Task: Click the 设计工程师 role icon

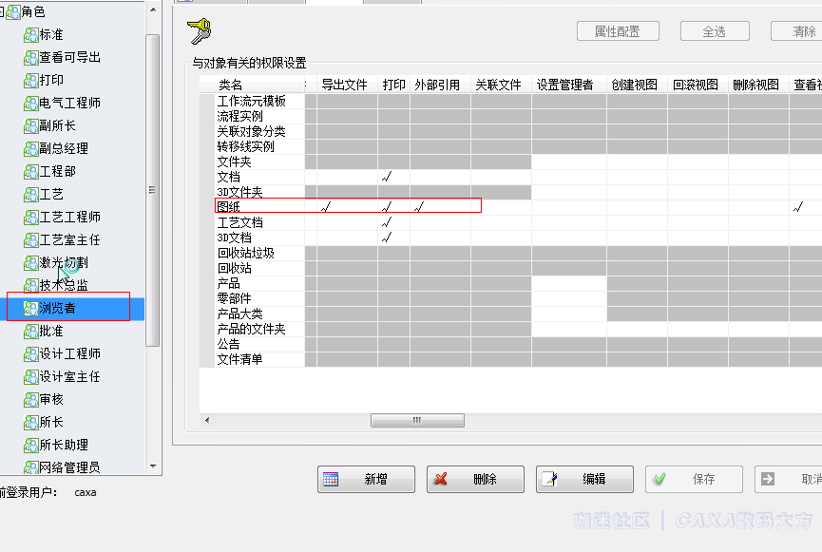Action: coord(31,354)
